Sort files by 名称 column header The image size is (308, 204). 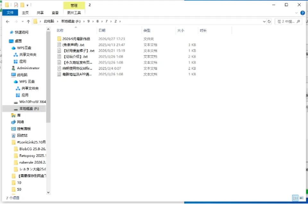(x=60, y=30)
